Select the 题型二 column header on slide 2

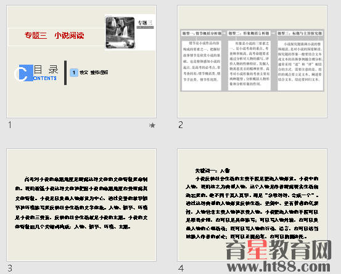tap(249, 33)
